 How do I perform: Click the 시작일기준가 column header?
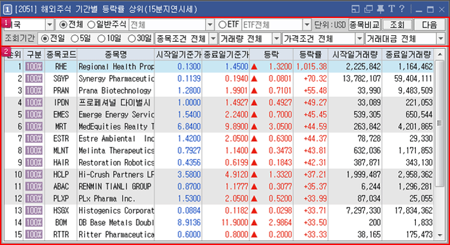178,55
